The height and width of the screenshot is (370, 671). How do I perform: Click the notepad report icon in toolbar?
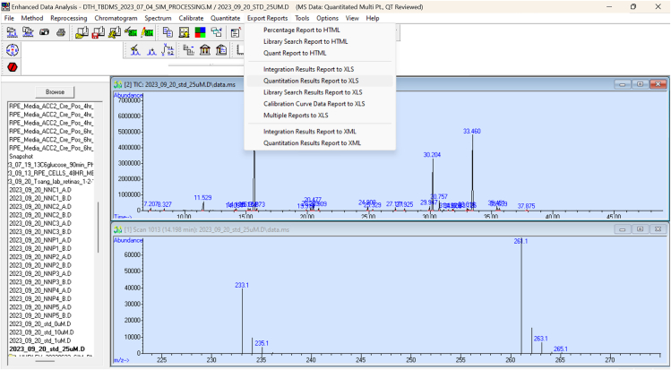click(x=236, y=32)
